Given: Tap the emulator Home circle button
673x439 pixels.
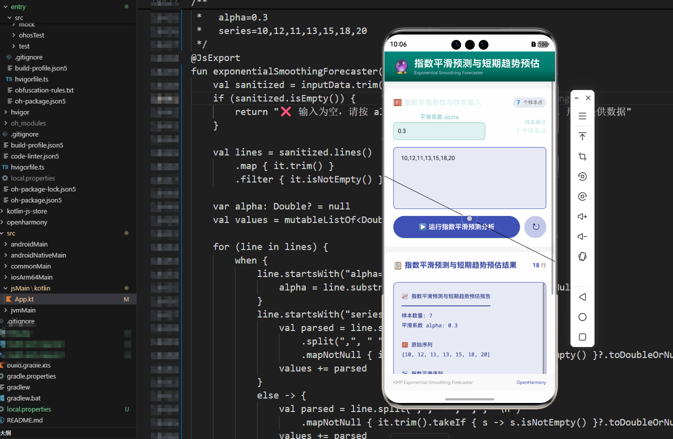Looking at the screenshot, I should pos(582,317).
